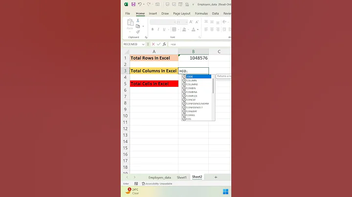The height and width of the screenshot is (197, 352).
Task: Click the Excel logo icon
Action: (126, 4)
